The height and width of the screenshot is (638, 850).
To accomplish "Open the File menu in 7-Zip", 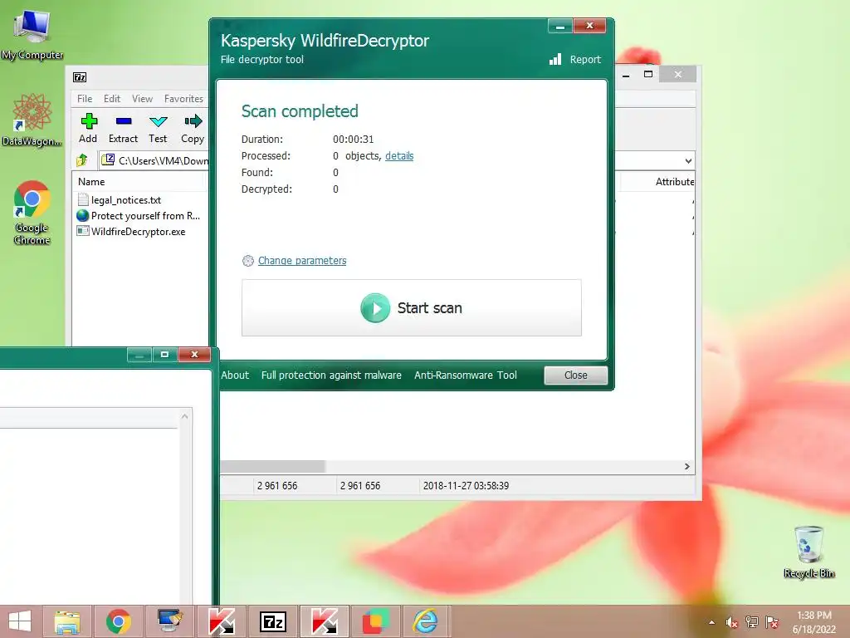I will tap(85, 99).
